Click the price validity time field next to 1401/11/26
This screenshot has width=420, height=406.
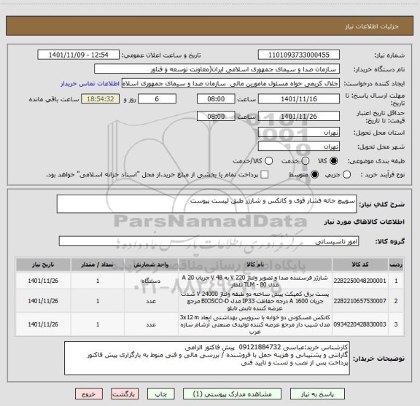(216, 116)
